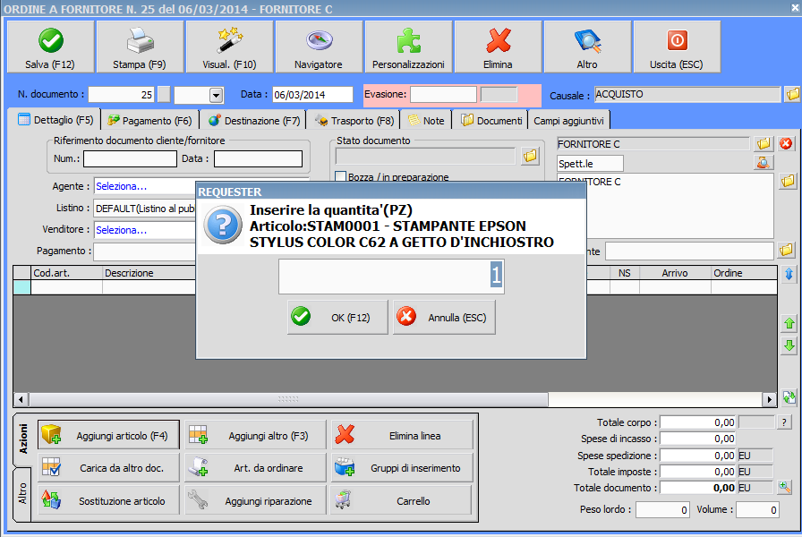Open the Stato documento folder icon
This screenshot has width=802, height=537.
(531, 156)
